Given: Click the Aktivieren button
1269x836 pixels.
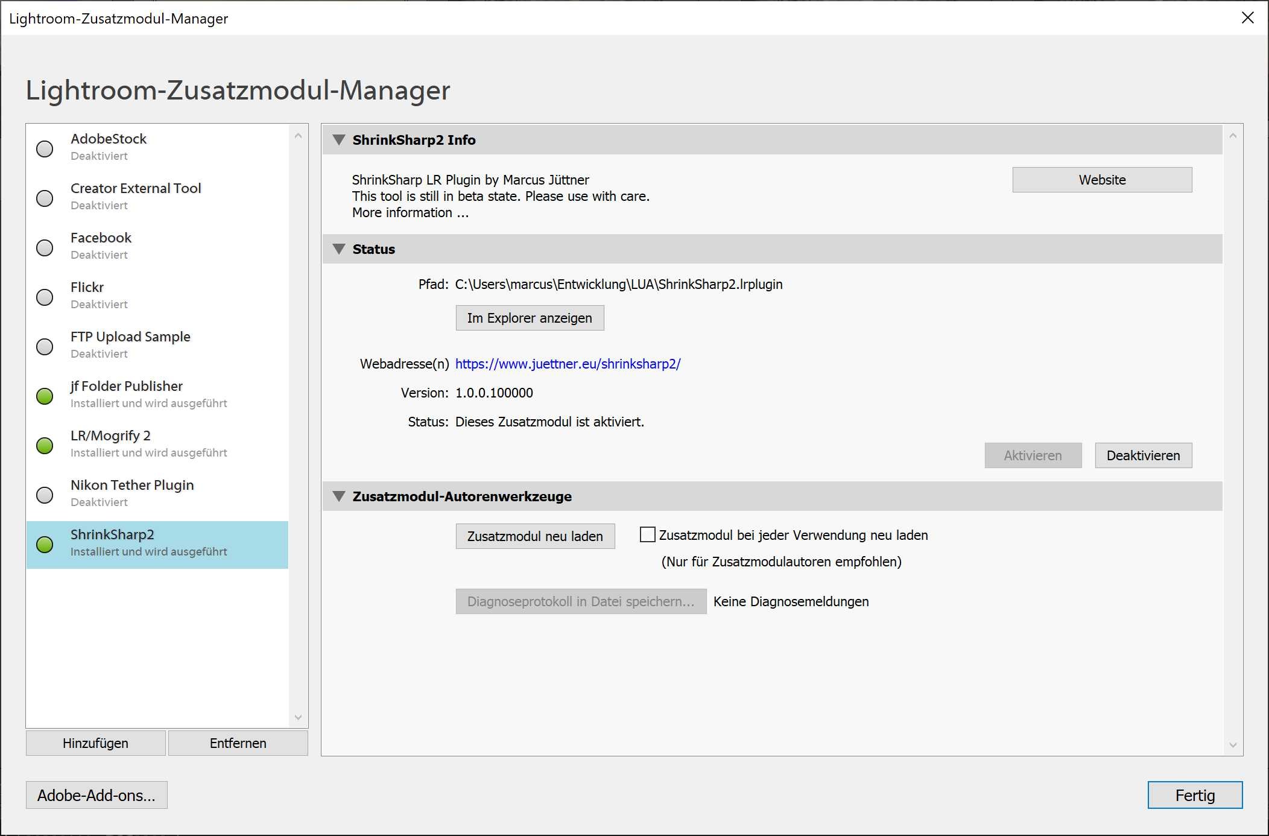Looking at the screenshot, I should tap(1033, 455).
